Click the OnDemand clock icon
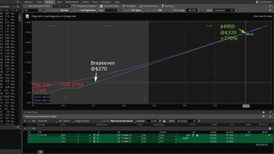274x154 pixels. [x=257, y=2]
